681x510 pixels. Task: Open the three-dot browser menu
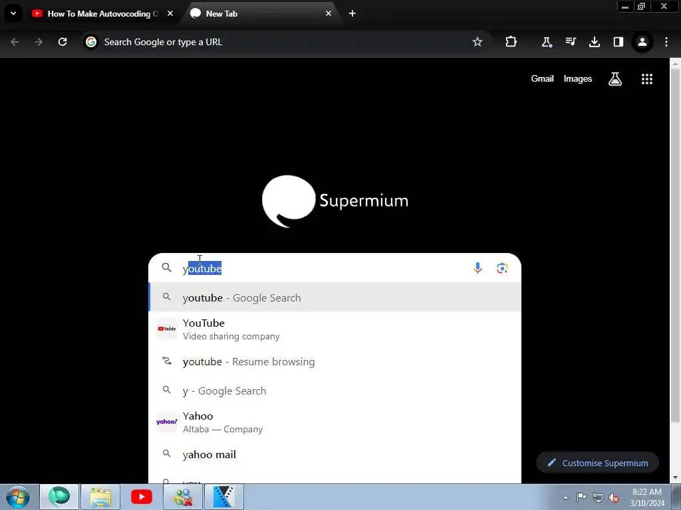(666, 42)
